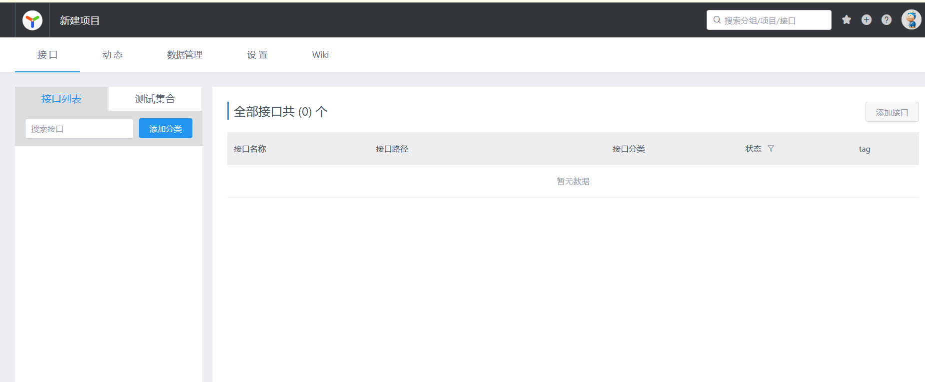Click the 接口名称 column header
The height and width of the screenshot is (382, 925).
250,149
